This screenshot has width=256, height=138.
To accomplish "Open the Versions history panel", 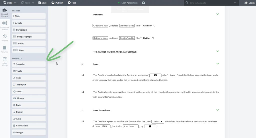I will click(5, 38).
